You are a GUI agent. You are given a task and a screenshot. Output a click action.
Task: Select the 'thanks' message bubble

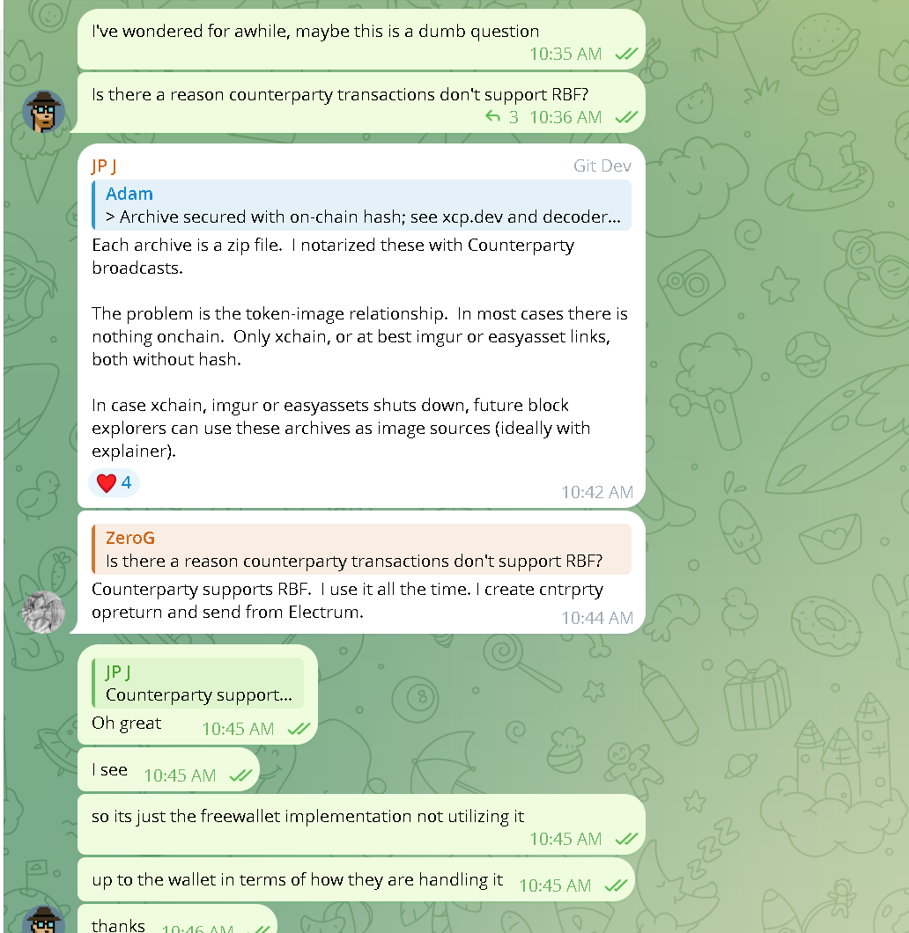[177, 919]
